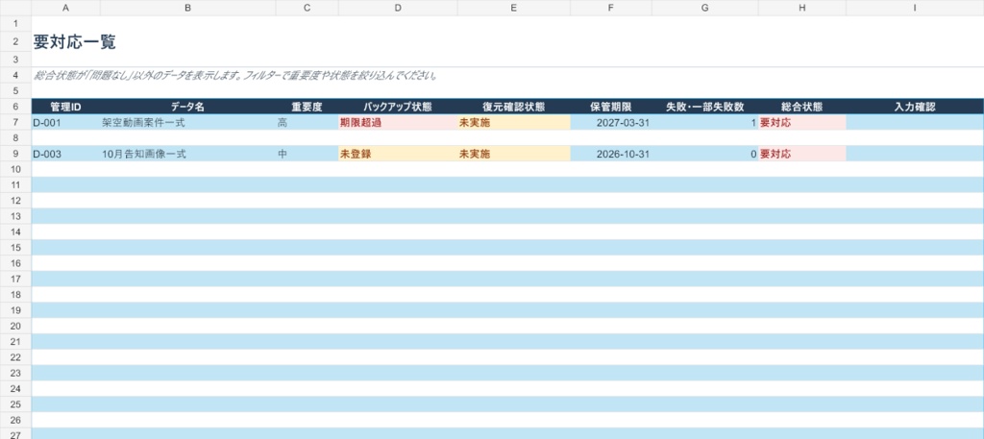Select the 期限超過 cell
The width and height of the screenshot is (984, 439).
[398, 122]
